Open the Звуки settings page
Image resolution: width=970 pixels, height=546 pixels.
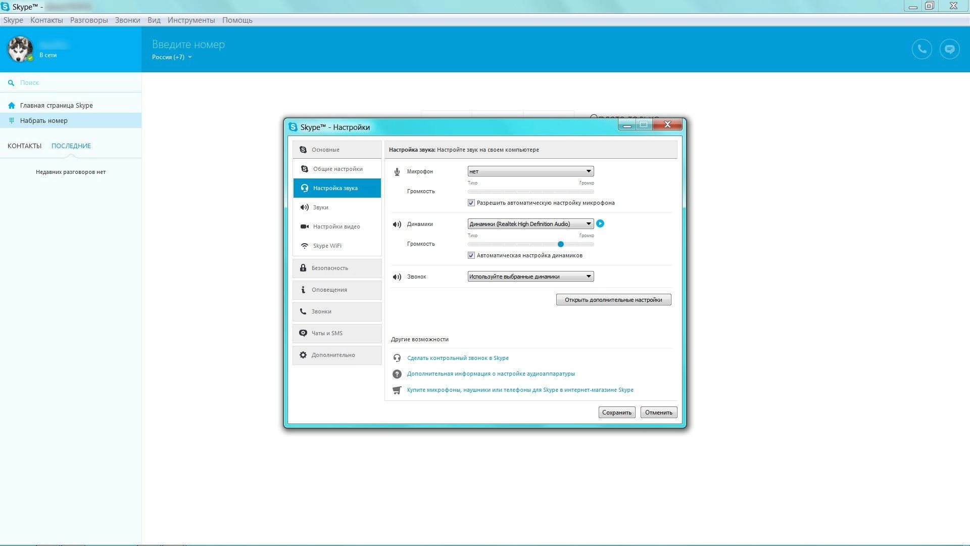337,207
